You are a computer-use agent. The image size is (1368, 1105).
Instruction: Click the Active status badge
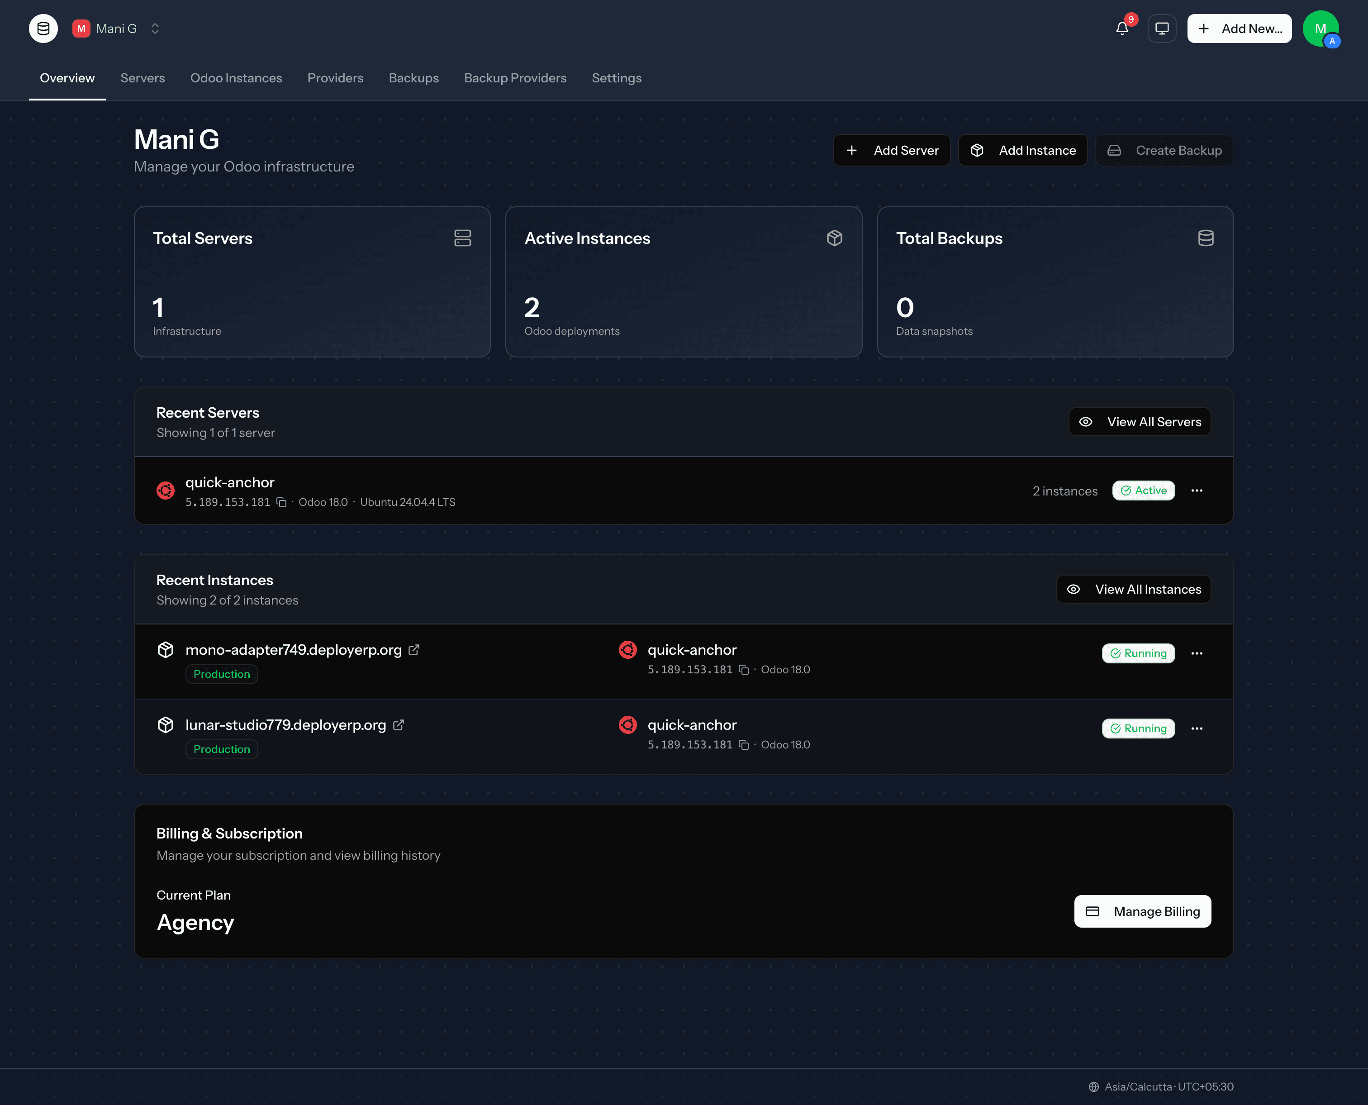(1144, 491)
